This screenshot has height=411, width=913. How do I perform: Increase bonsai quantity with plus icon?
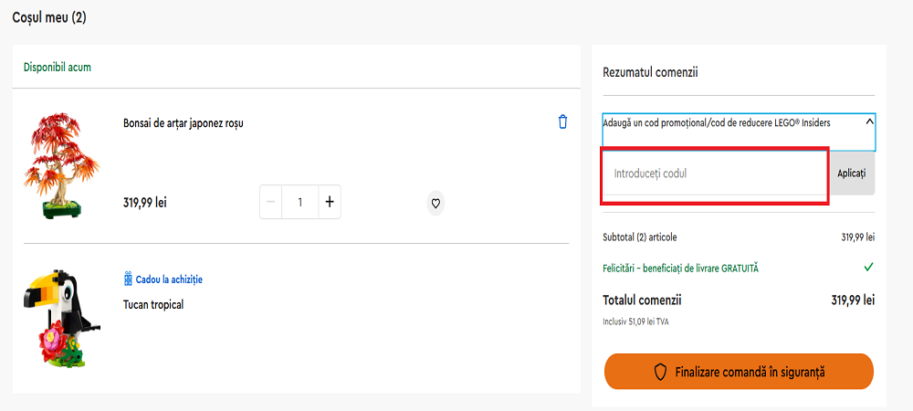point(330,202)
